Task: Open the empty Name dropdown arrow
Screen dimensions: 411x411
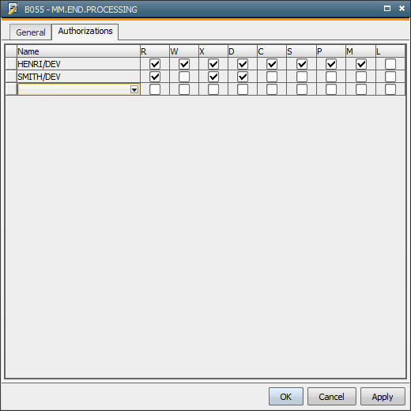Action: 134,89
